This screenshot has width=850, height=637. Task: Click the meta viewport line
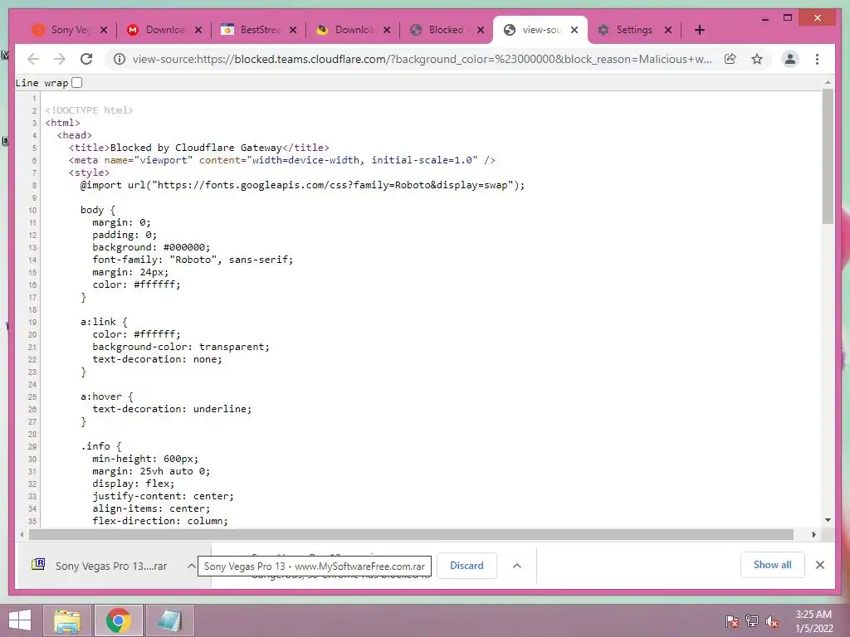(282, 160)
